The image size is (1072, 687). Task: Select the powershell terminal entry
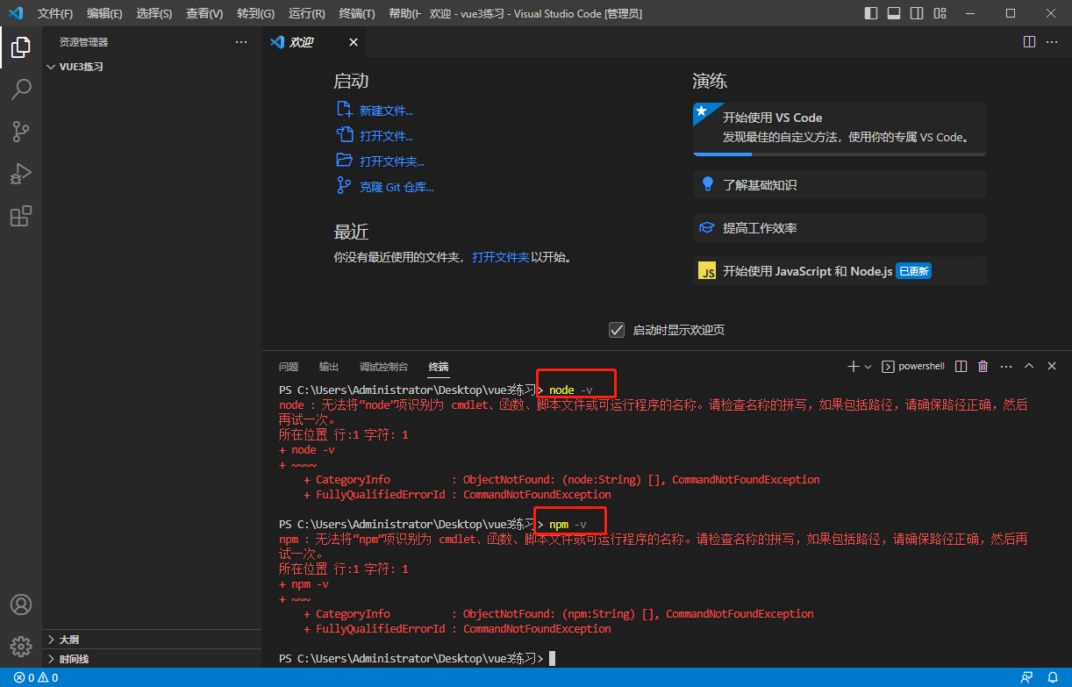(913, 366)
